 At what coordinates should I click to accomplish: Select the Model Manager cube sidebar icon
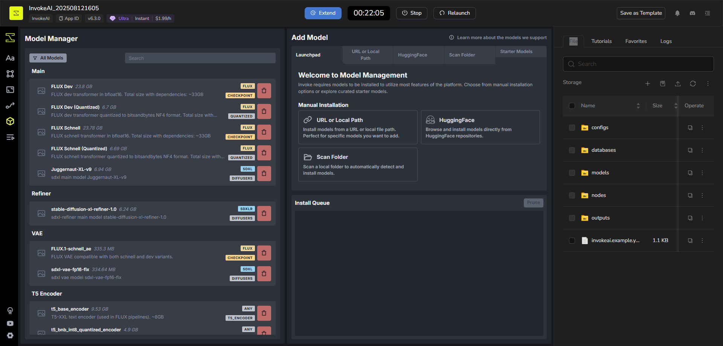point(10,121)
